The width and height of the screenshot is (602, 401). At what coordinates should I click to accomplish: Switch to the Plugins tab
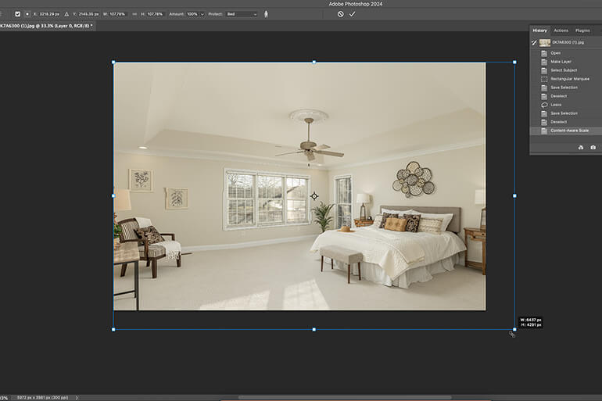click(x=582, y=30)
